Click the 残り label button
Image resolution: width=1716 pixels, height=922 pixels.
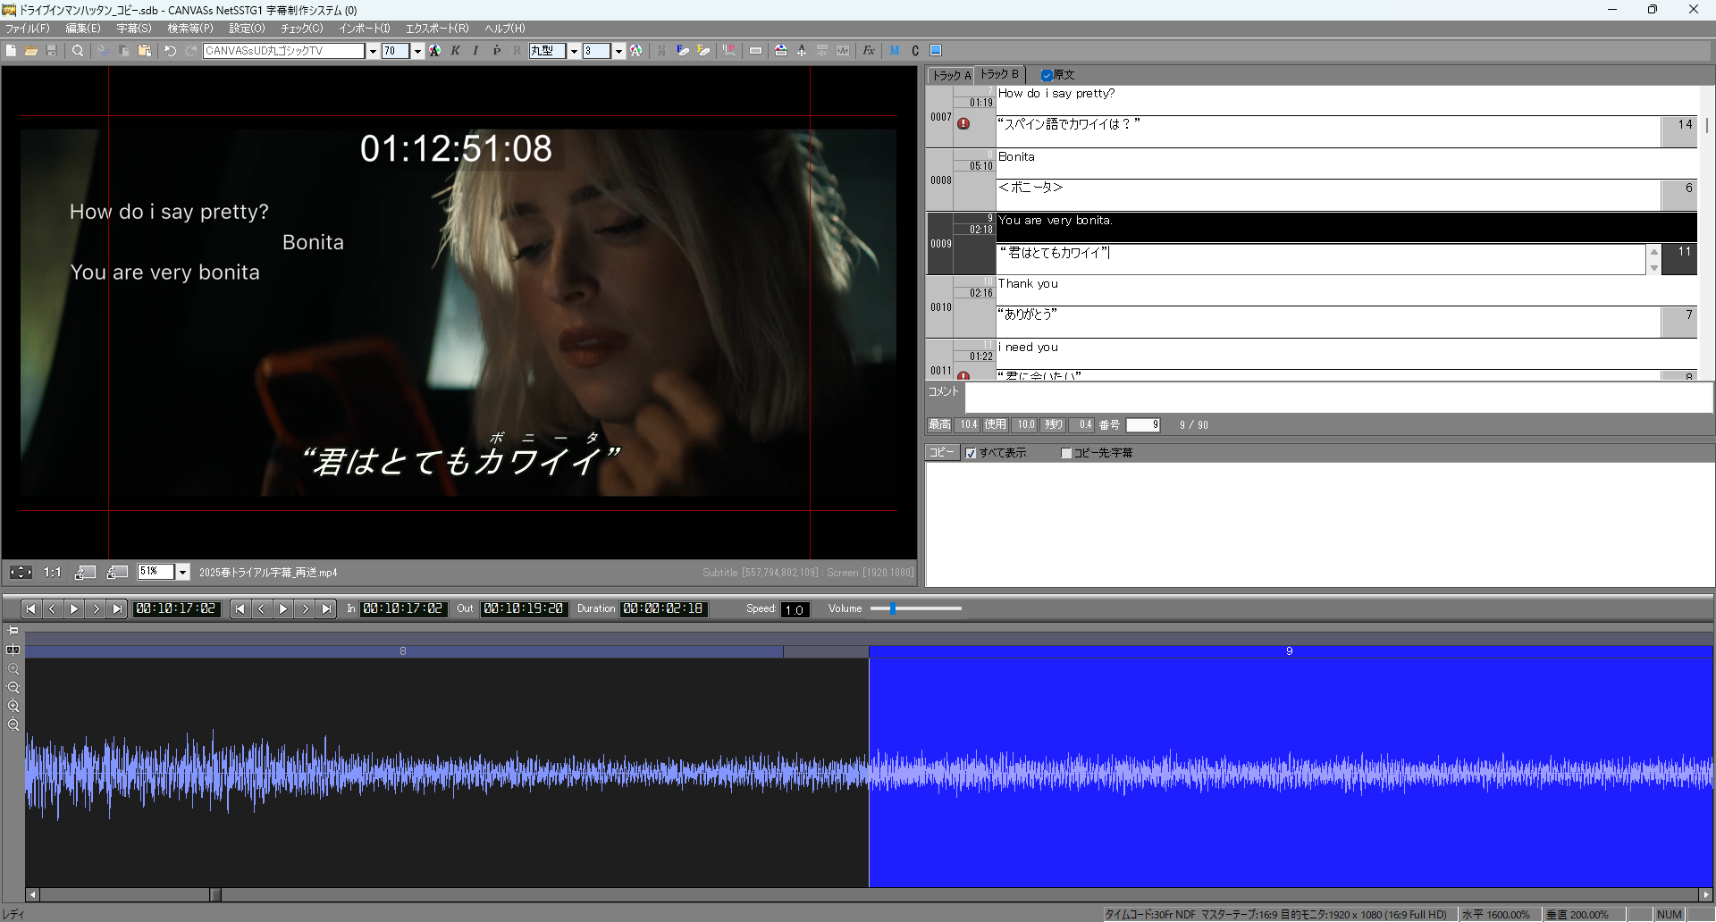(1054, 425)
